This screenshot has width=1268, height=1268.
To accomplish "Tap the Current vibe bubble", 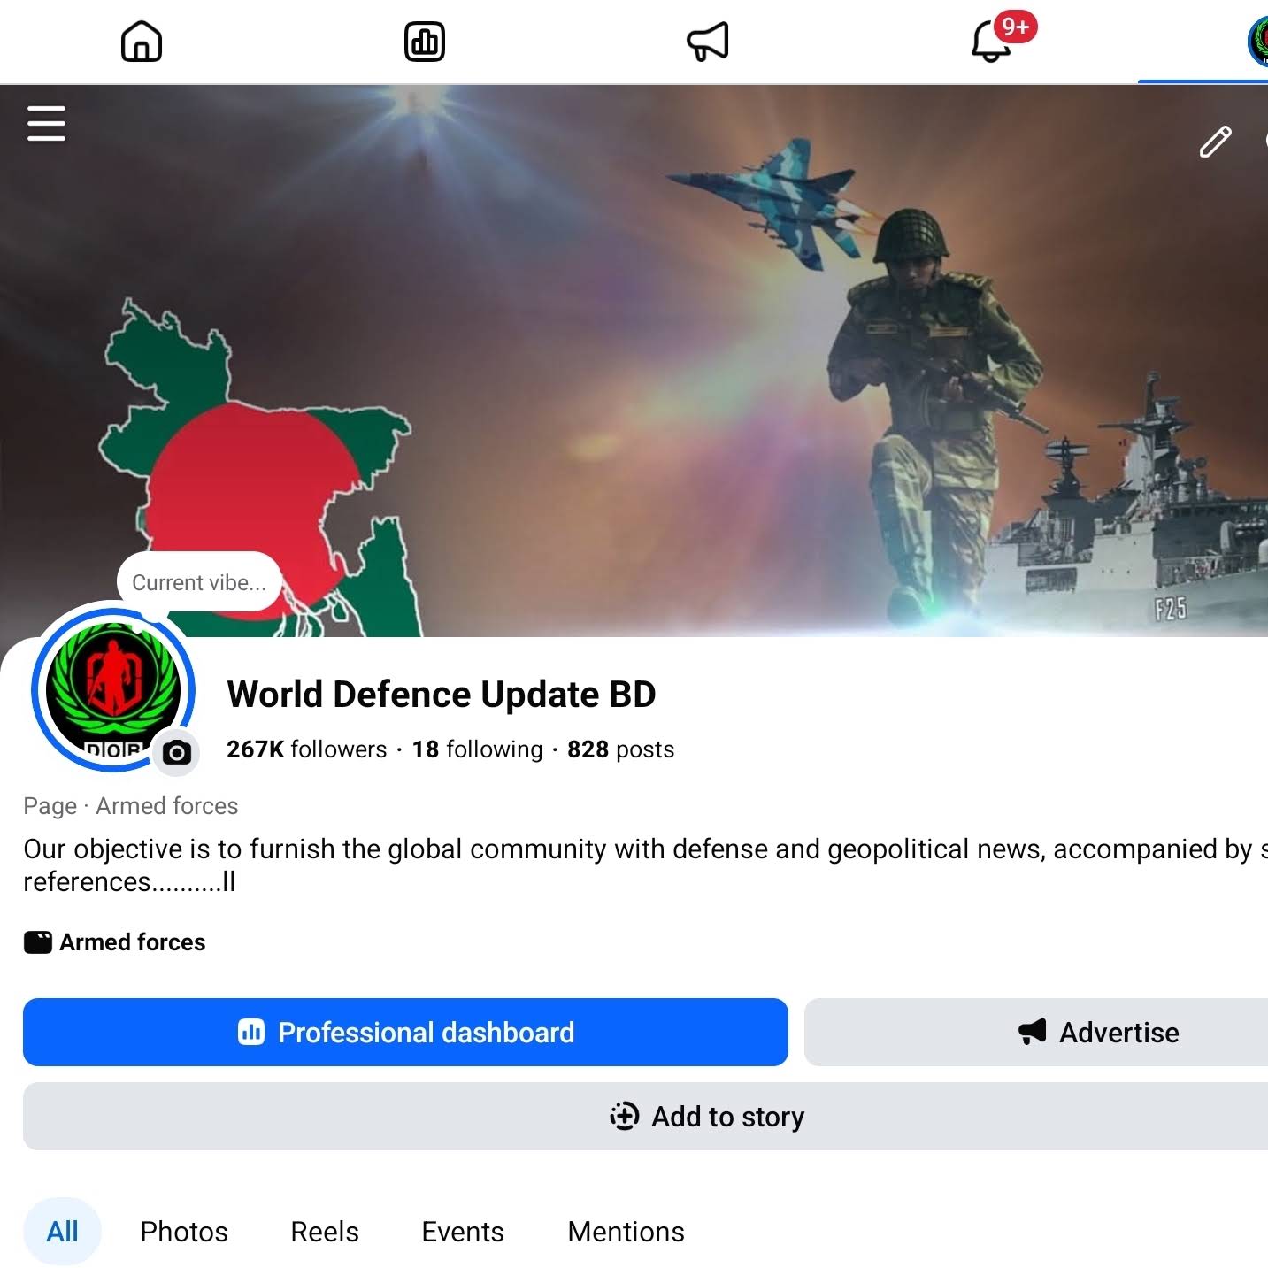I will pyautogui.click(x=199, y=582).
